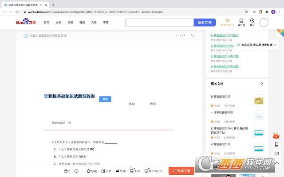Open the 首页 navigation tab
The image size is (284, 177).
pyautogui.click(x=47, y=22)
